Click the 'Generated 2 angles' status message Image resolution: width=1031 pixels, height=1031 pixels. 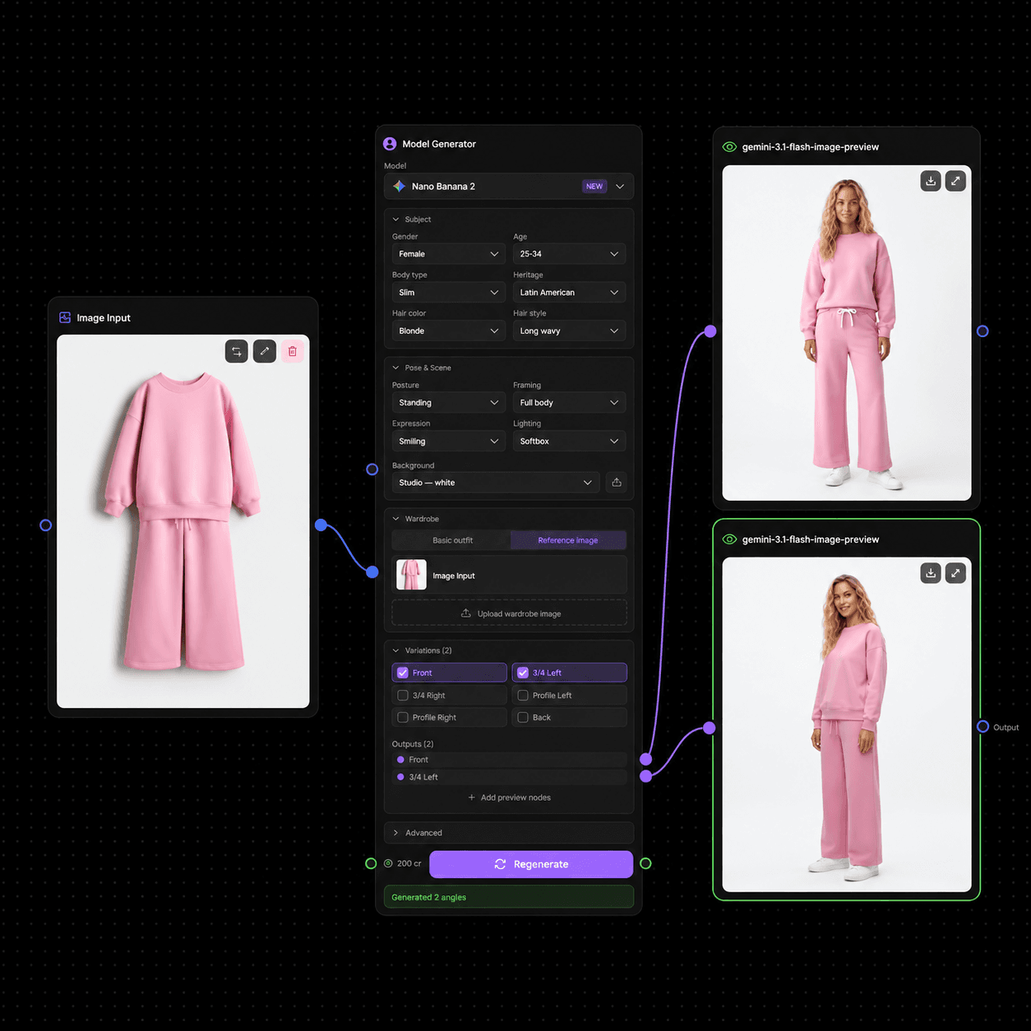pos(509,897)
